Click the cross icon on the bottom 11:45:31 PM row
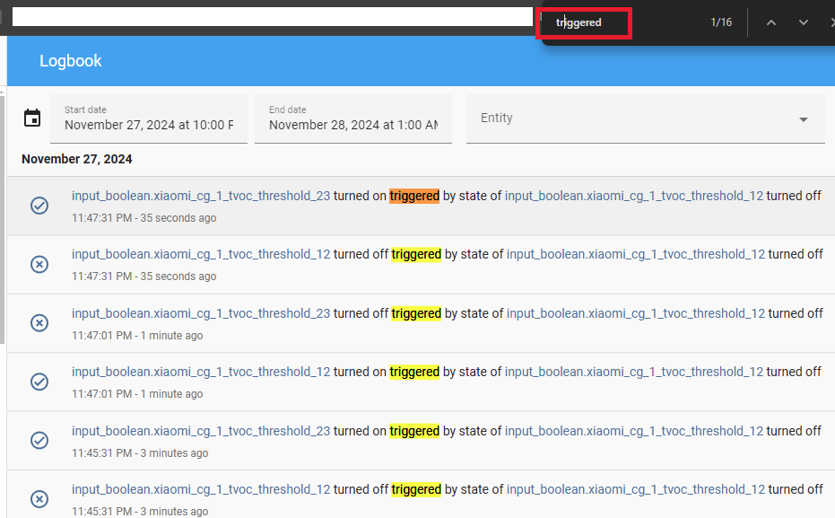 pyautogui.click(x=39, y=499)
